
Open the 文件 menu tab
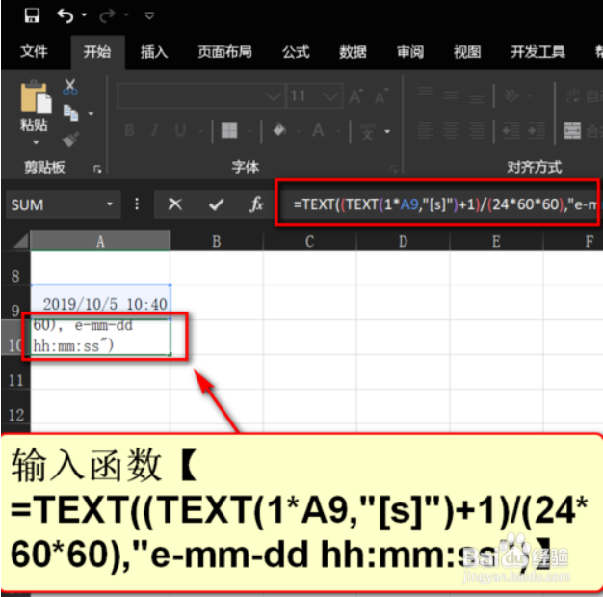point(34,51)
